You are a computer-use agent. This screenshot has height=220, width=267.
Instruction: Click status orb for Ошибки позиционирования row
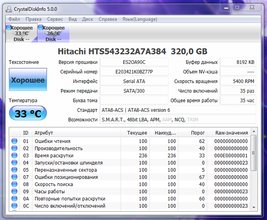pyautogui.click(x=14, y=177)
